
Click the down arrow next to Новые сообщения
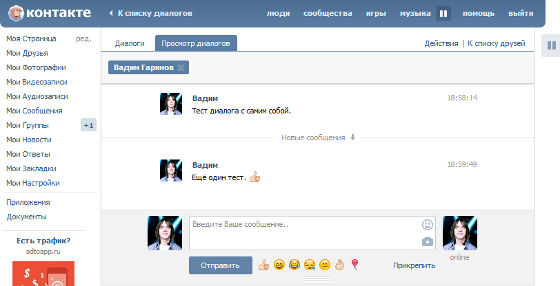[352, 137]
